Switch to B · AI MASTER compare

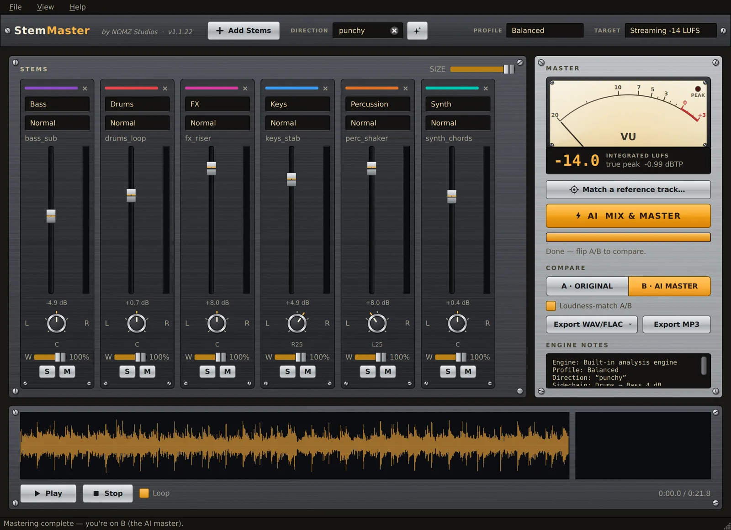pyautogui.click(x=669, y=286)
